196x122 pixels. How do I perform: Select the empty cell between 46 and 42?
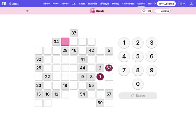click(83, 51)
